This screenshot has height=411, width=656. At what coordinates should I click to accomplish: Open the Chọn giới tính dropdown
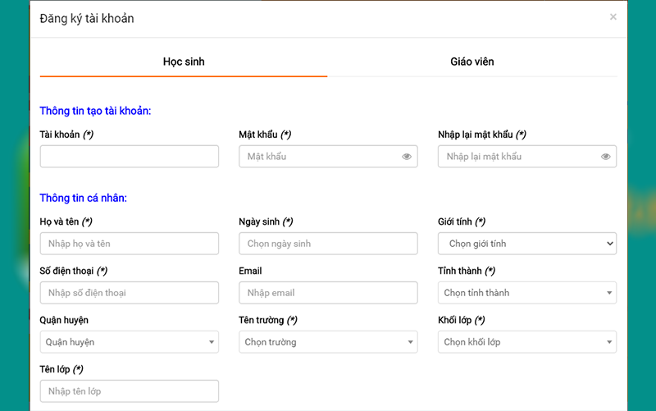coord(527,244)
